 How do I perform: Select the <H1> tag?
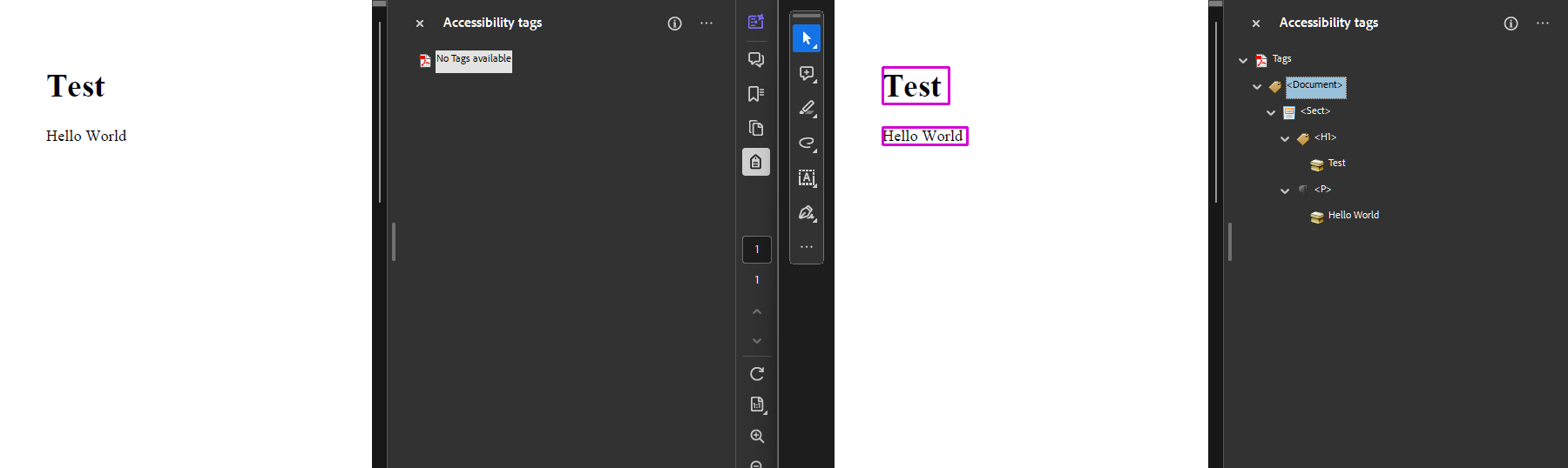pyautogui.click(x=1325, y=137)
